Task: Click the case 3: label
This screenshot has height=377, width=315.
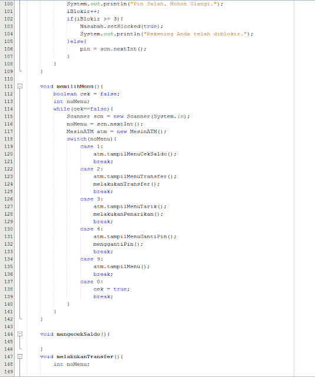Action: coord(91,199)
